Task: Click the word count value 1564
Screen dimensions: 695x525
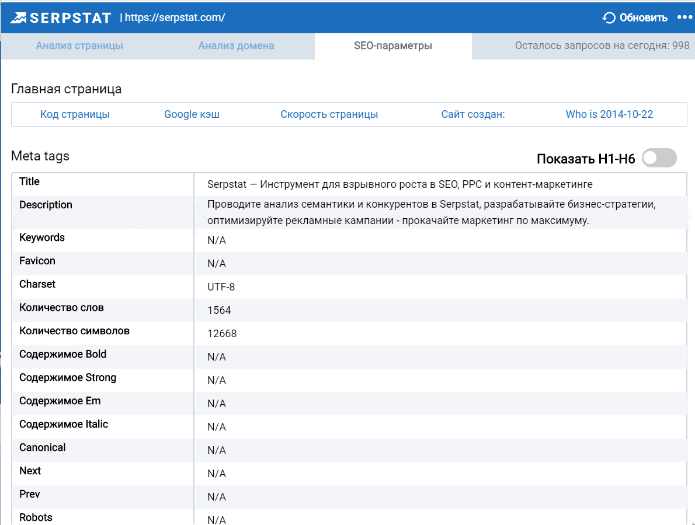Action: (219, 310)
